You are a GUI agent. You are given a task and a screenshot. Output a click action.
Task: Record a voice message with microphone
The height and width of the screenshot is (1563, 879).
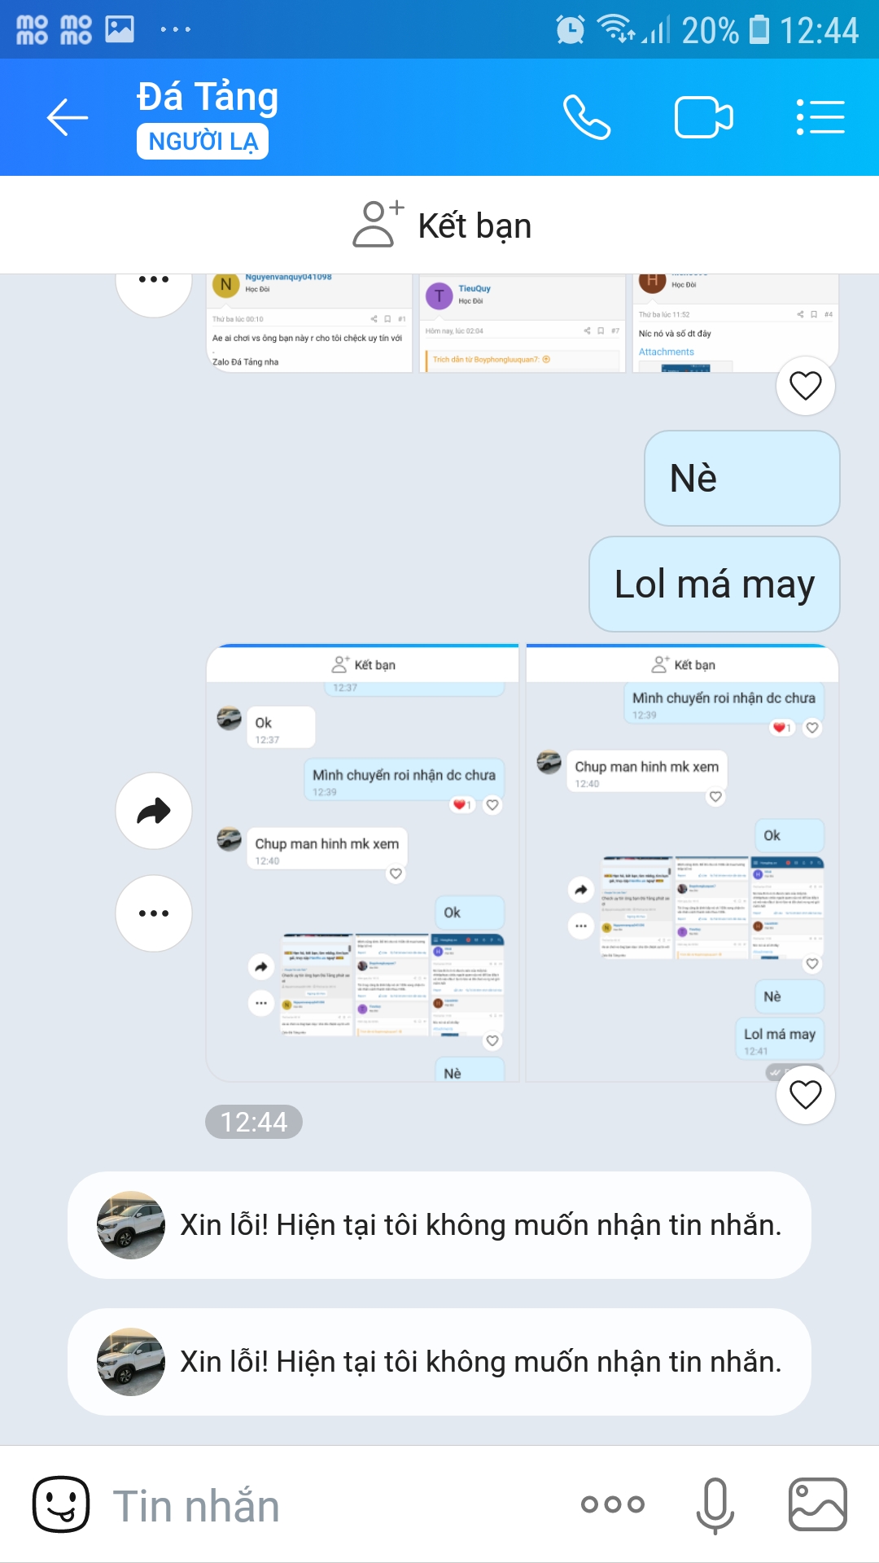(x=715, y=1506)
